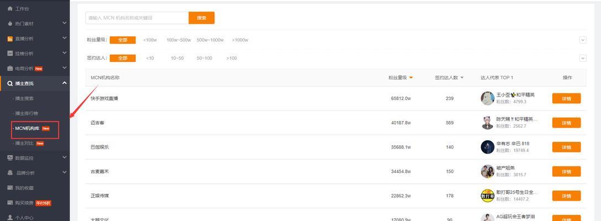Click the 播主查找 magnifier icon
Screen dimensions: 601x221
coord(10,83)
